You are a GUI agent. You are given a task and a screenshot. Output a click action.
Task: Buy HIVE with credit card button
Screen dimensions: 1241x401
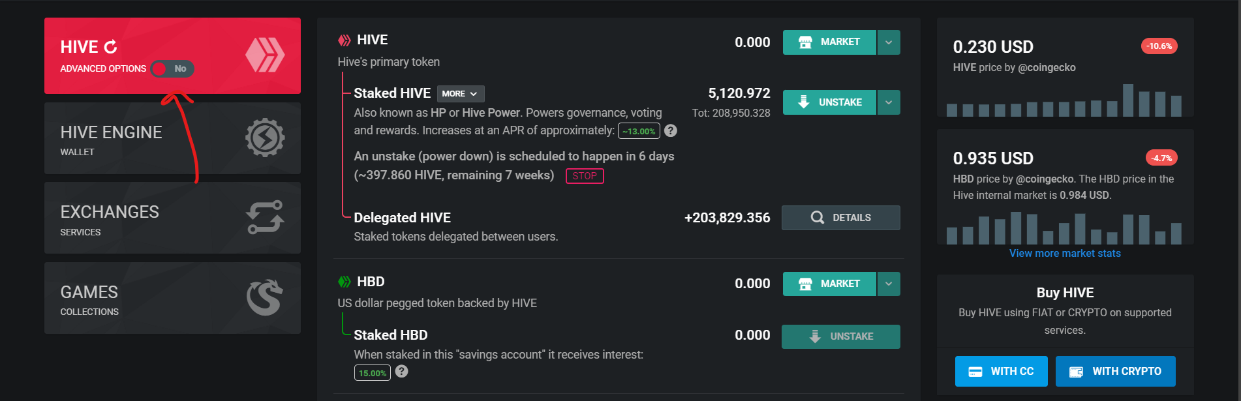click(x=1002, y=371)
